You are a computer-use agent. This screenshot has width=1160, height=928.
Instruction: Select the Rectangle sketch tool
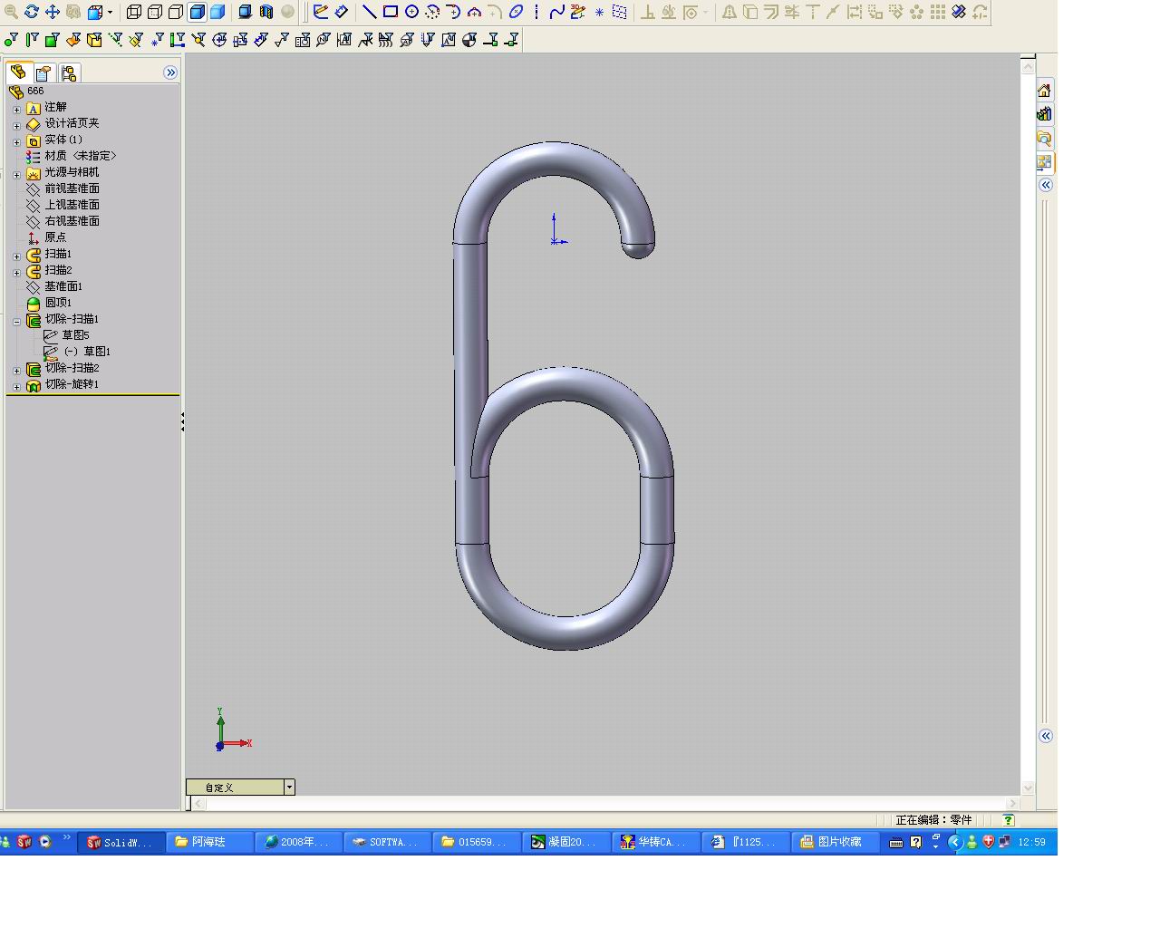coord(391,12)
